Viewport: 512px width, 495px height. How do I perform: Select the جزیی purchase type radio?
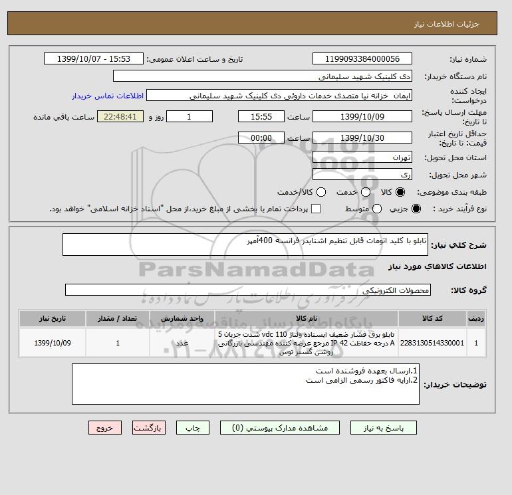click(x=416, y=209)
